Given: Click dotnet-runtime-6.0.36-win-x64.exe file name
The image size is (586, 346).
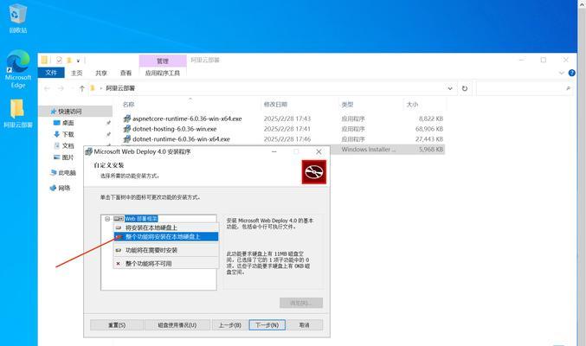Looking at the screenshot, I should [181, 138].
